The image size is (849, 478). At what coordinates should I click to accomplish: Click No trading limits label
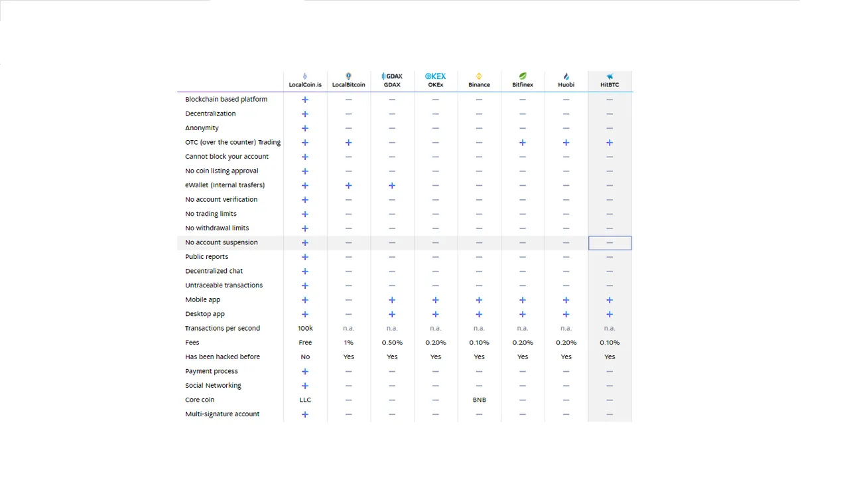click(x=211, y=214)
